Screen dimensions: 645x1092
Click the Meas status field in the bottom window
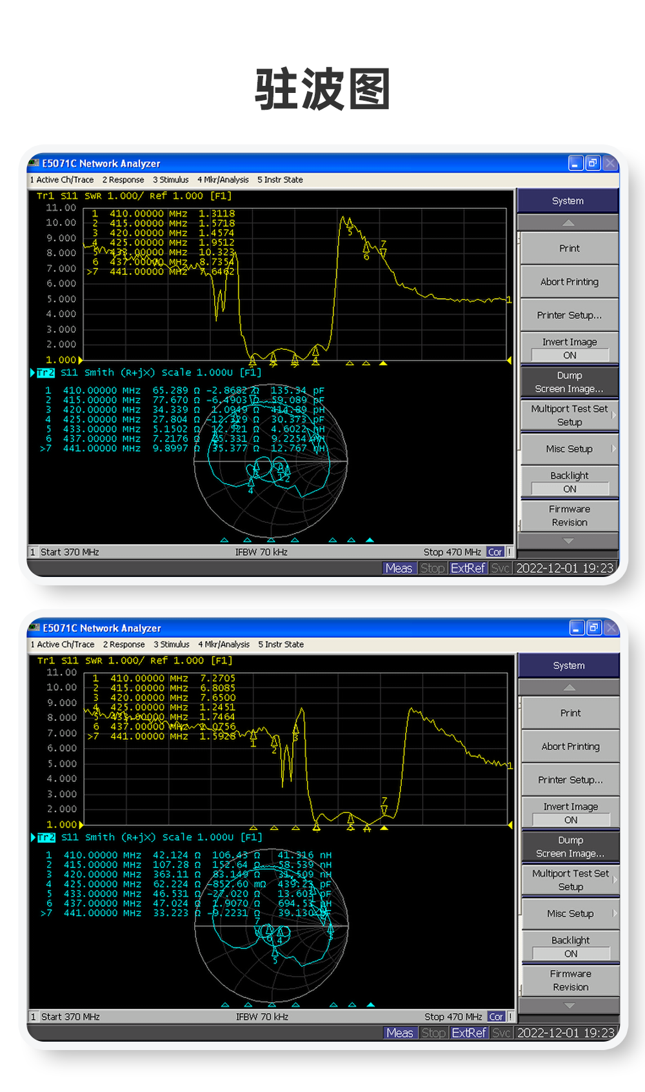399,1033
